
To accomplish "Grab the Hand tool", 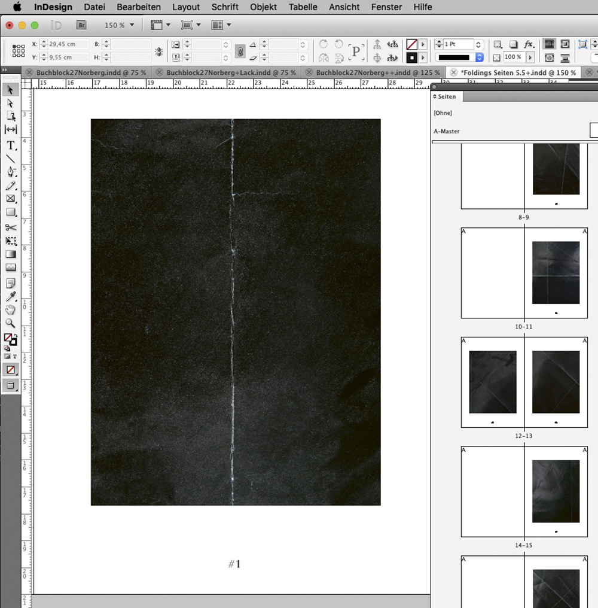I will coord(10,310).
